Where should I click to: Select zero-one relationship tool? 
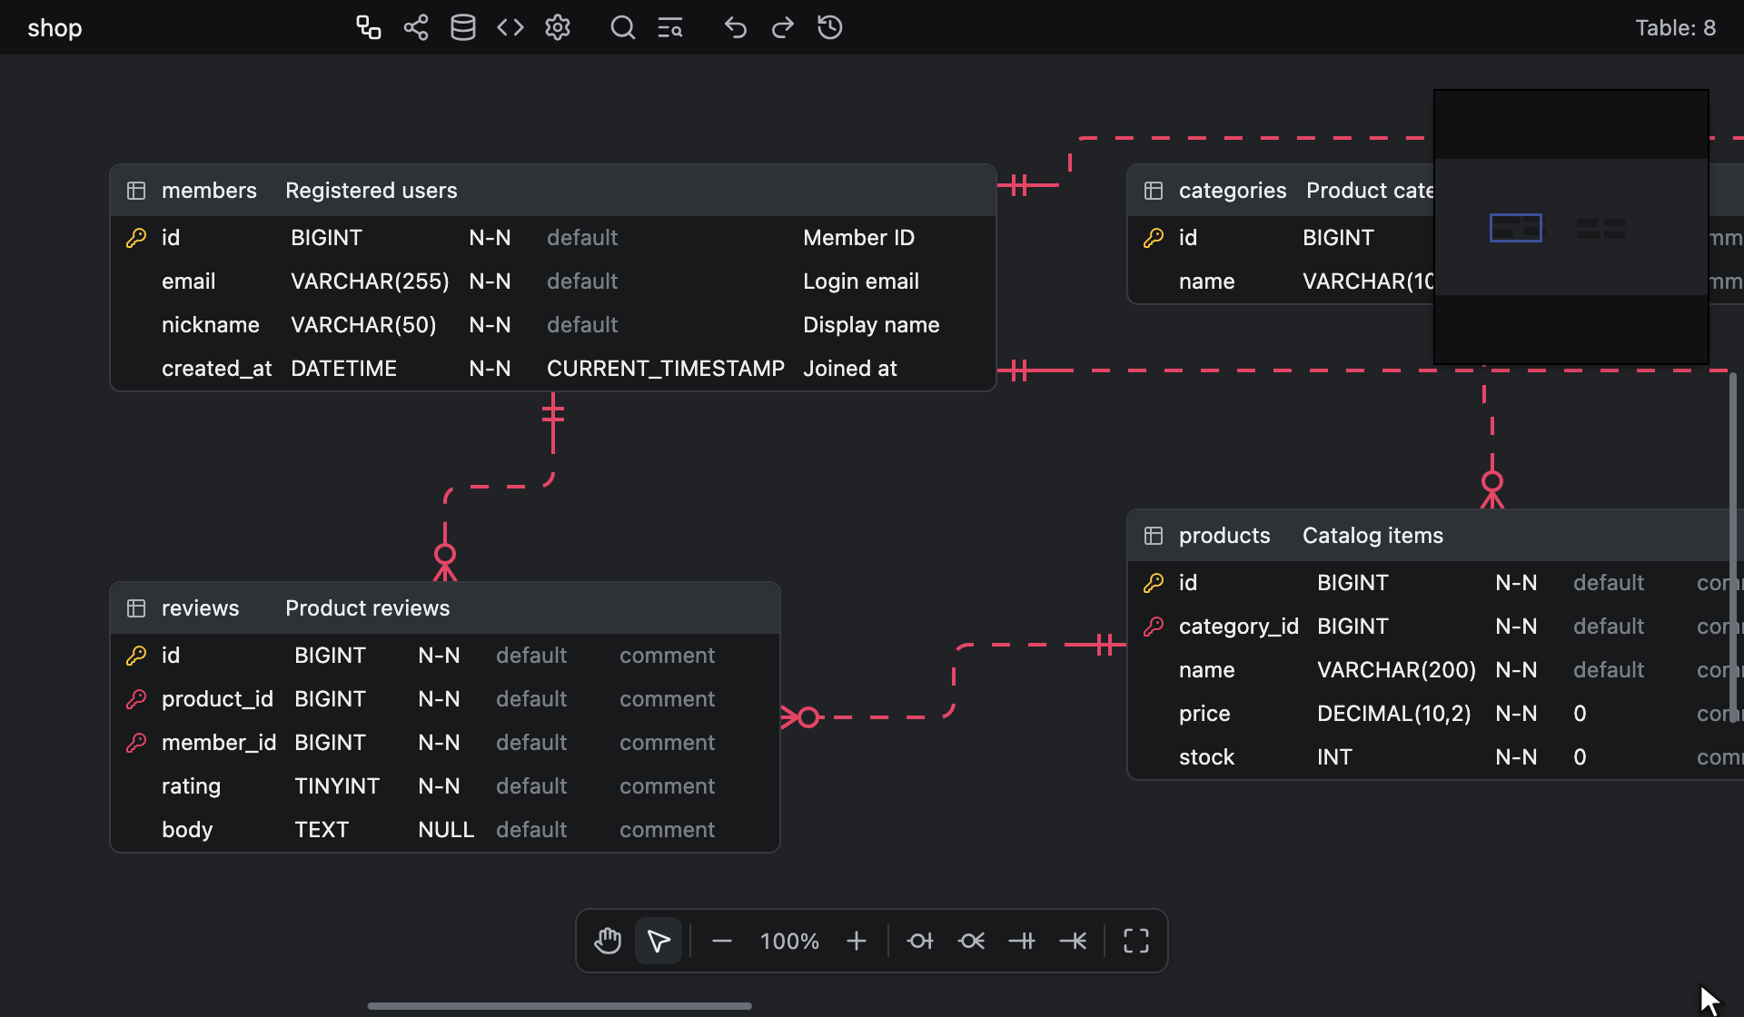(920, 941)
